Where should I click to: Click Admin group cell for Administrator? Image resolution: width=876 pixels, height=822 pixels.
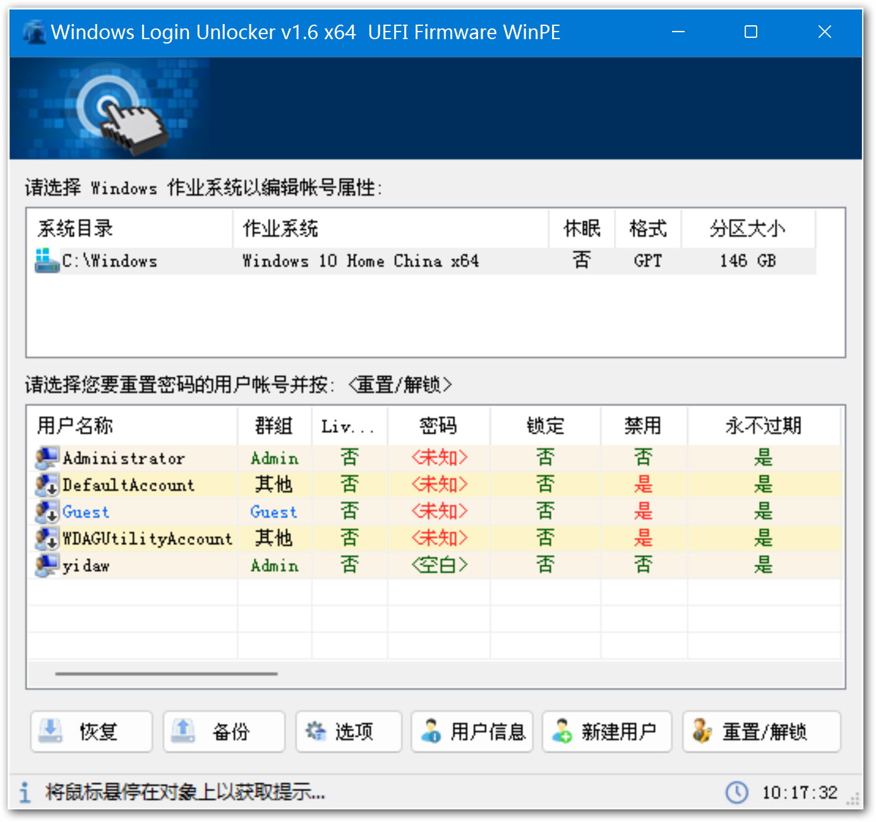tap(275, 458)
